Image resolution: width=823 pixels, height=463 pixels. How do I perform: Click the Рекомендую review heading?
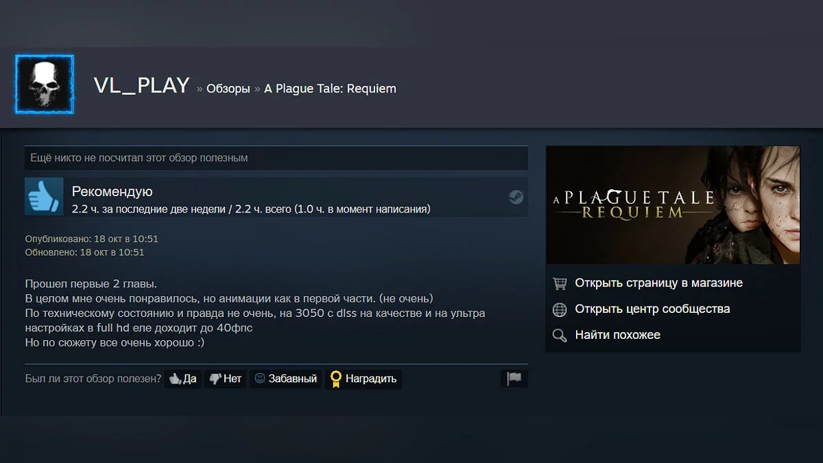tap(112, 192)
